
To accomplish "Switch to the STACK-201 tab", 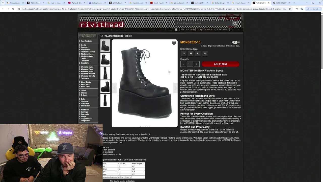I will pyautogui.click(x=199, y=3).
